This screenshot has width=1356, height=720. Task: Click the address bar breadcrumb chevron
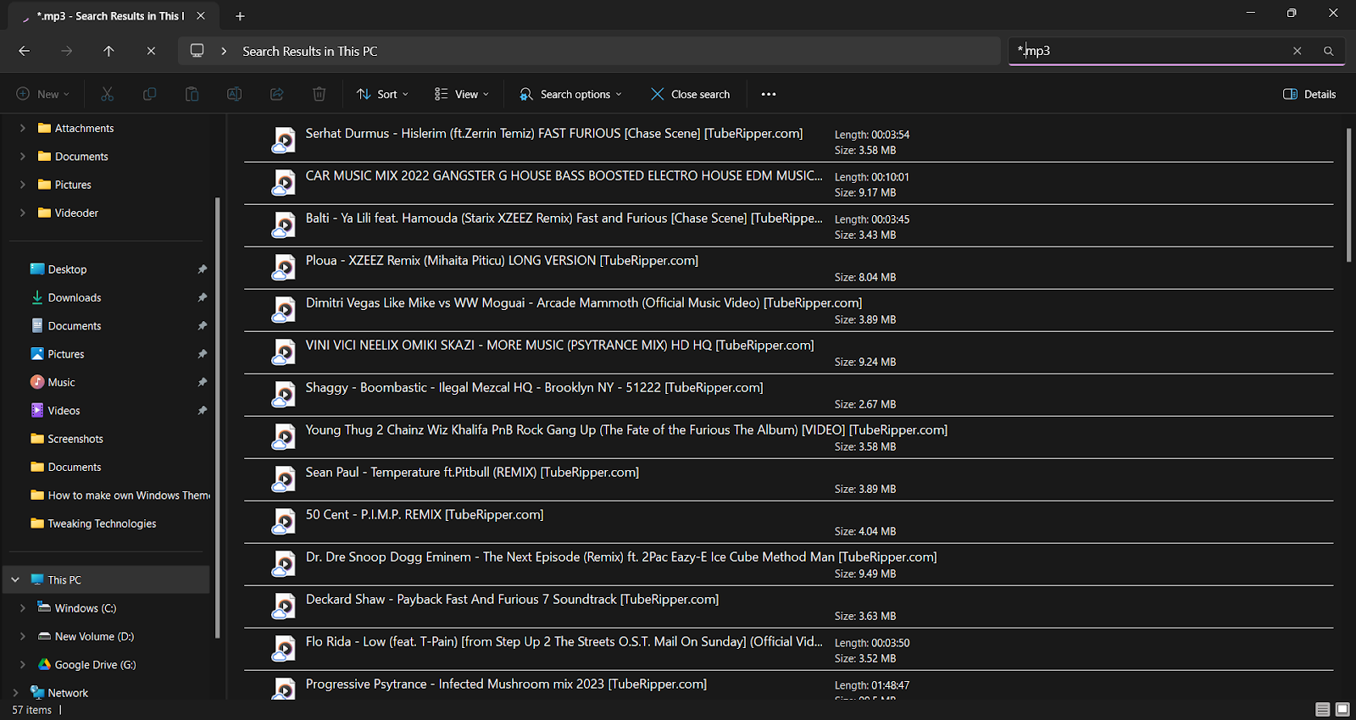click(x=224, y=51)
